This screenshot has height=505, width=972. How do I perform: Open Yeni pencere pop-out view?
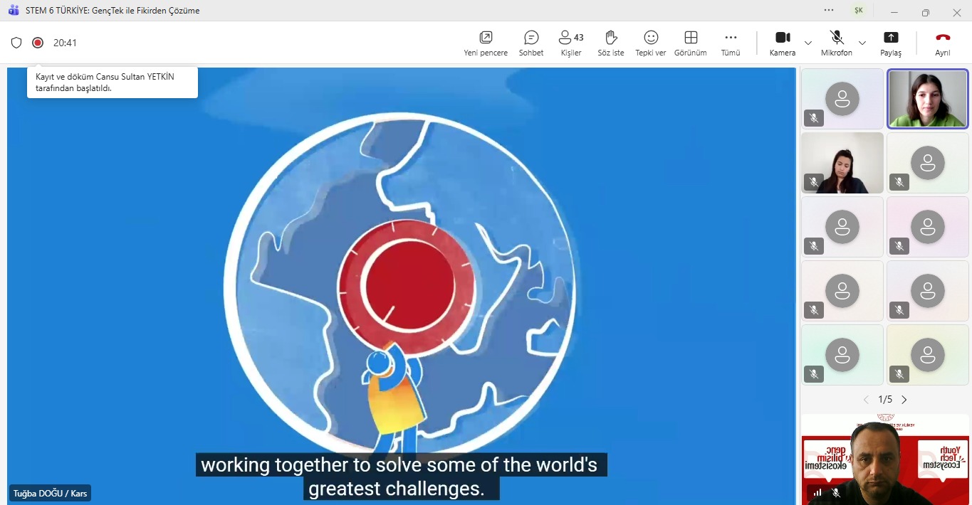tap(486, 43)
